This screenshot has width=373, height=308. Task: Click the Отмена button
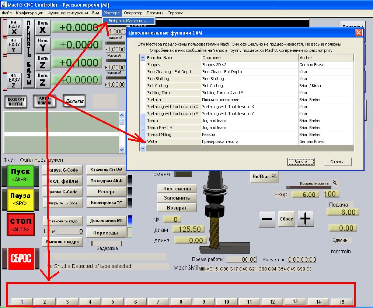point(337,162)
